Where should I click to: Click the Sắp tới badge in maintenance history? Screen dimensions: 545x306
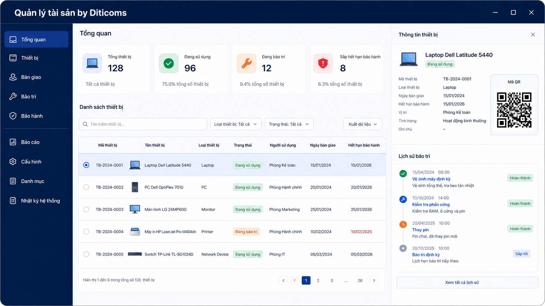tap(522, 254)
